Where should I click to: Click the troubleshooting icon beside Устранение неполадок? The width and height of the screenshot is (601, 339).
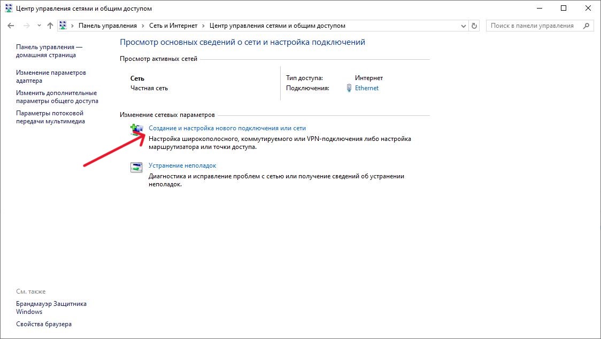137,167
